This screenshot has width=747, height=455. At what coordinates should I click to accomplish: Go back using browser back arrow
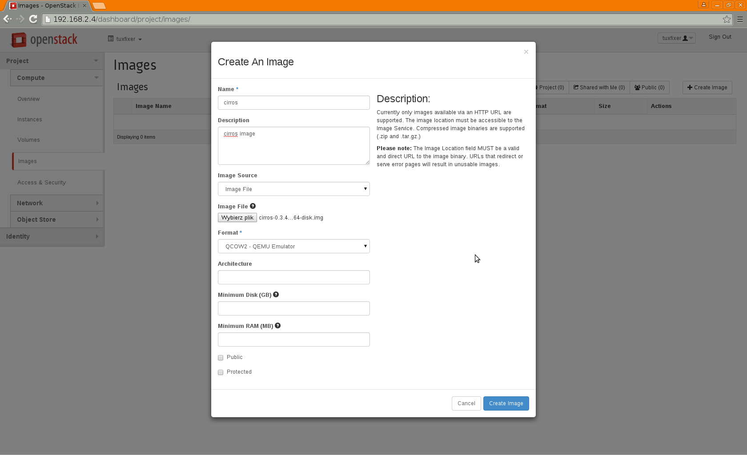click(x=7, y=19)
